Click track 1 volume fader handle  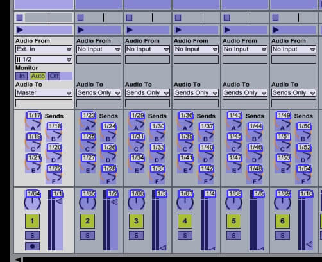coord(59,201)
